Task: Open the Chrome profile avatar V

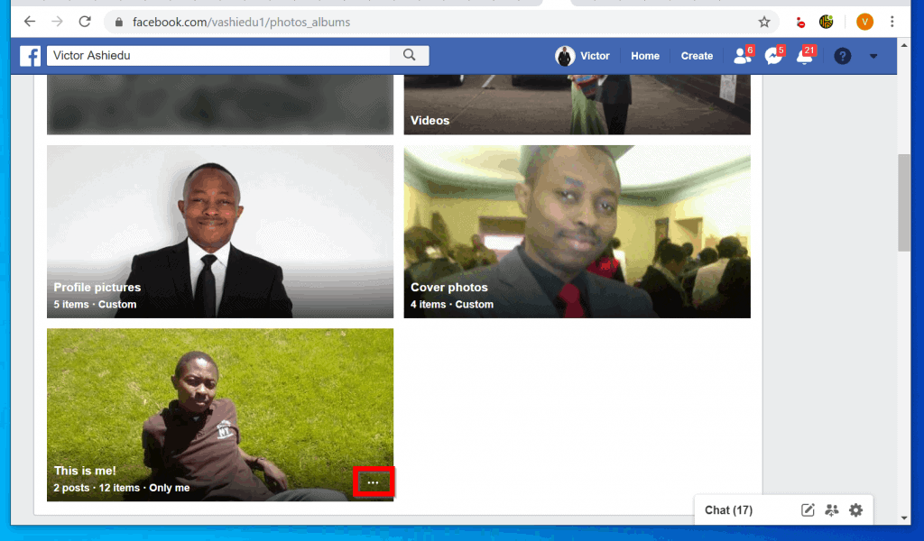Action: pos(864,22)
